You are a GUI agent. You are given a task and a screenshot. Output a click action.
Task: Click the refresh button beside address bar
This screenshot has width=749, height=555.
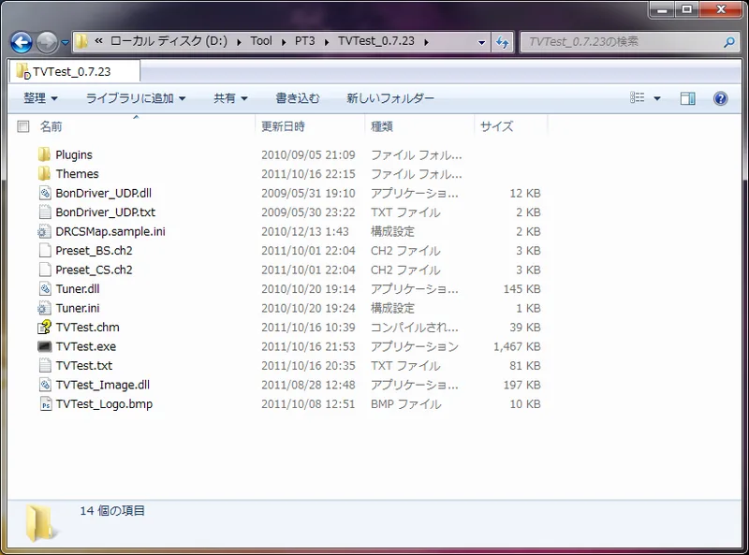[503, 42]
